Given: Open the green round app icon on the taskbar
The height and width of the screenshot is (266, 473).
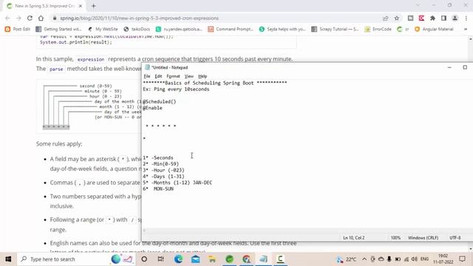Looking at the screenshot, I should 230,259.
